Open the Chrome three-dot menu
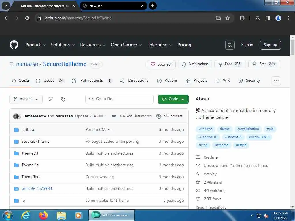The height and width of the screenshot is (221, 295). point(289,18)
